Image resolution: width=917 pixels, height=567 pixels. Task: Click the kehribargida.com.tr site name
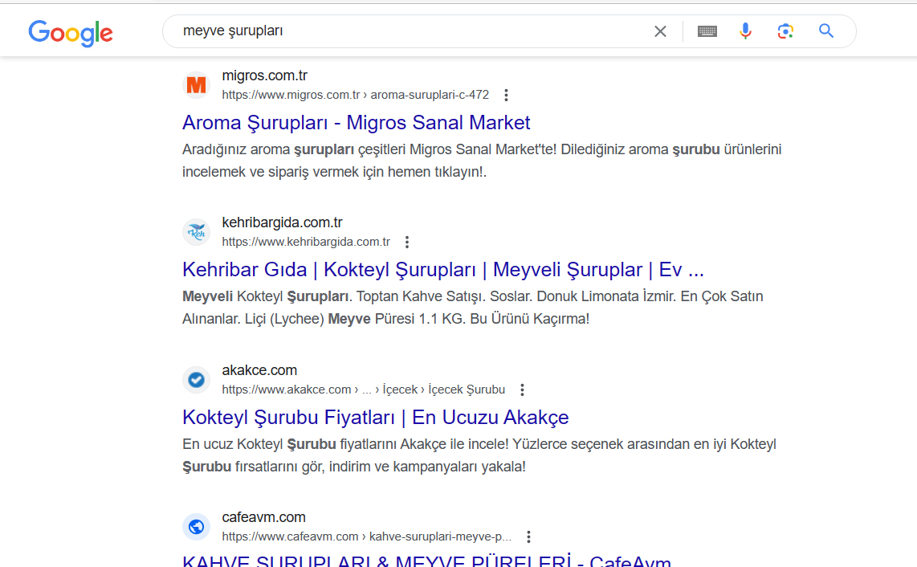(x=282, y=222)
